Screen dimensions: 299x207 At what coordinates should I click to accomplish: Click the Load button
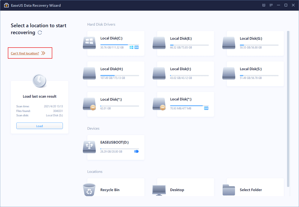pyautogui.click(x=39, y=126)
